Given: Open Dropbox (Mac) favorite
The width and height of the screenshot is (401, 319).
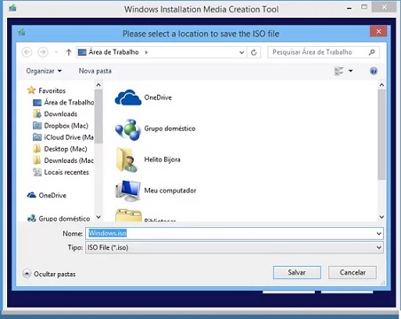Looking at the screenshot, I should tap(66, 126).
